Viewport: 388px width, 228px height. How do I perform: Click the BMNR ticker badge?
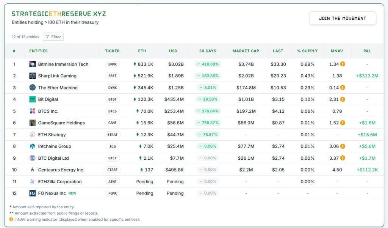click(x=113, y=64)
